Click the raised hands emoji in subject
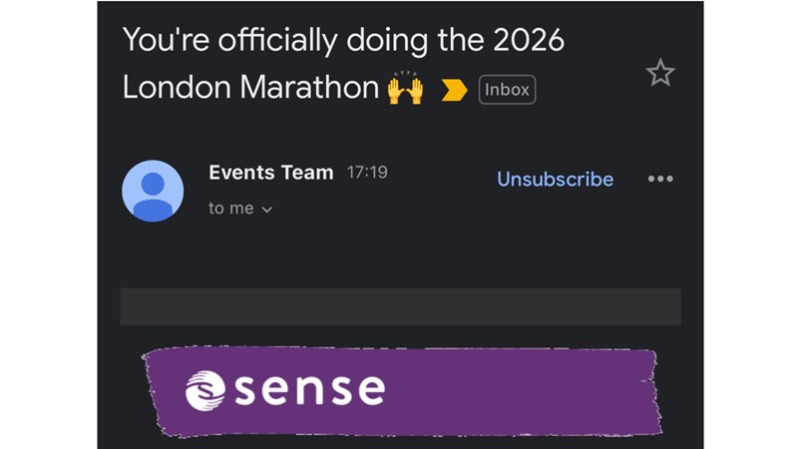This screenshot has width=798, height=449. 405,89
